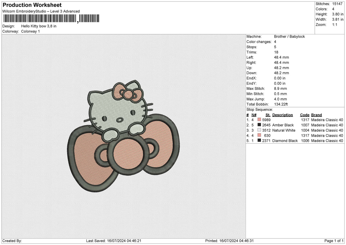Click the 'Stop Sequence:' heading
The height and width of the screenshot is (245, 346).
259,110
